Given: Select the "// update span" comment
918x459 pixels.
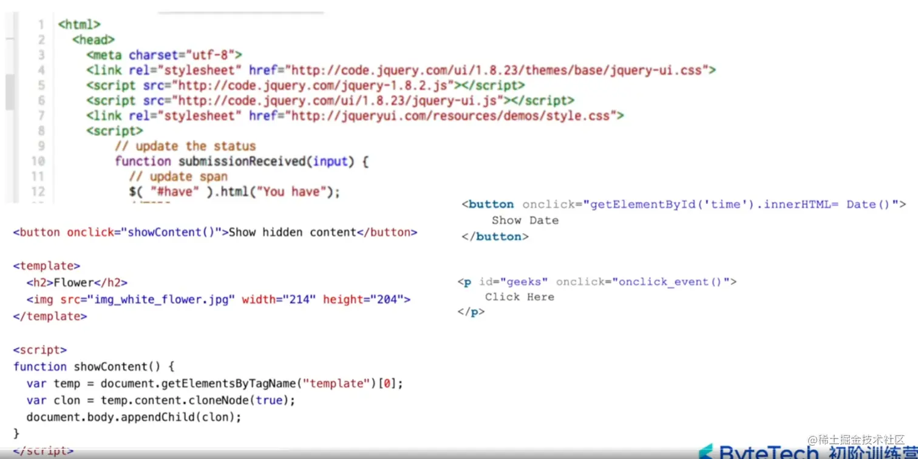Looking at the screenshot, I should tap(178, 177).
